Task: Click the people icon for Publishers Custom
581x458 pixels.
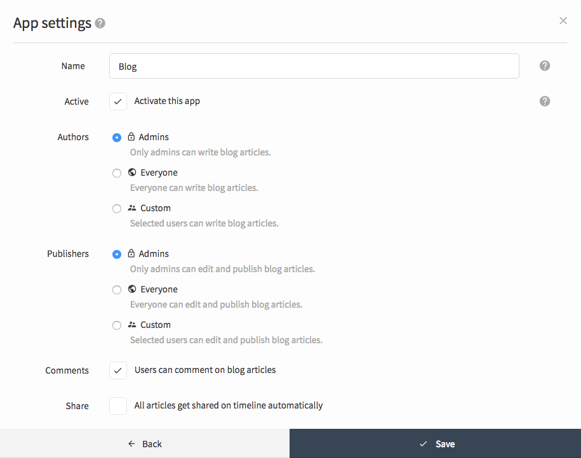Action: 132,324
